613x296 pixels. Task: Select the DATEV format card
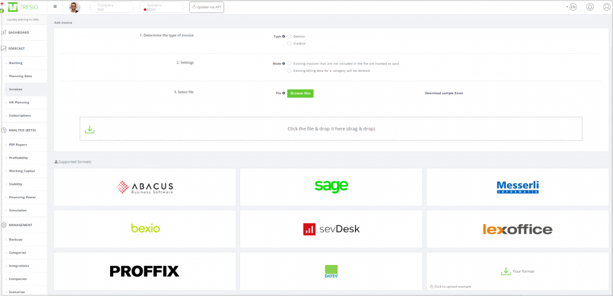point(330,271)
